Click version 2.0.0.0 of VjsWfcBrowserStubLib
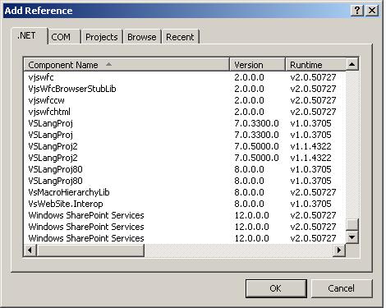The height and width of the screenshot is (308, 386). pos(249,89)
